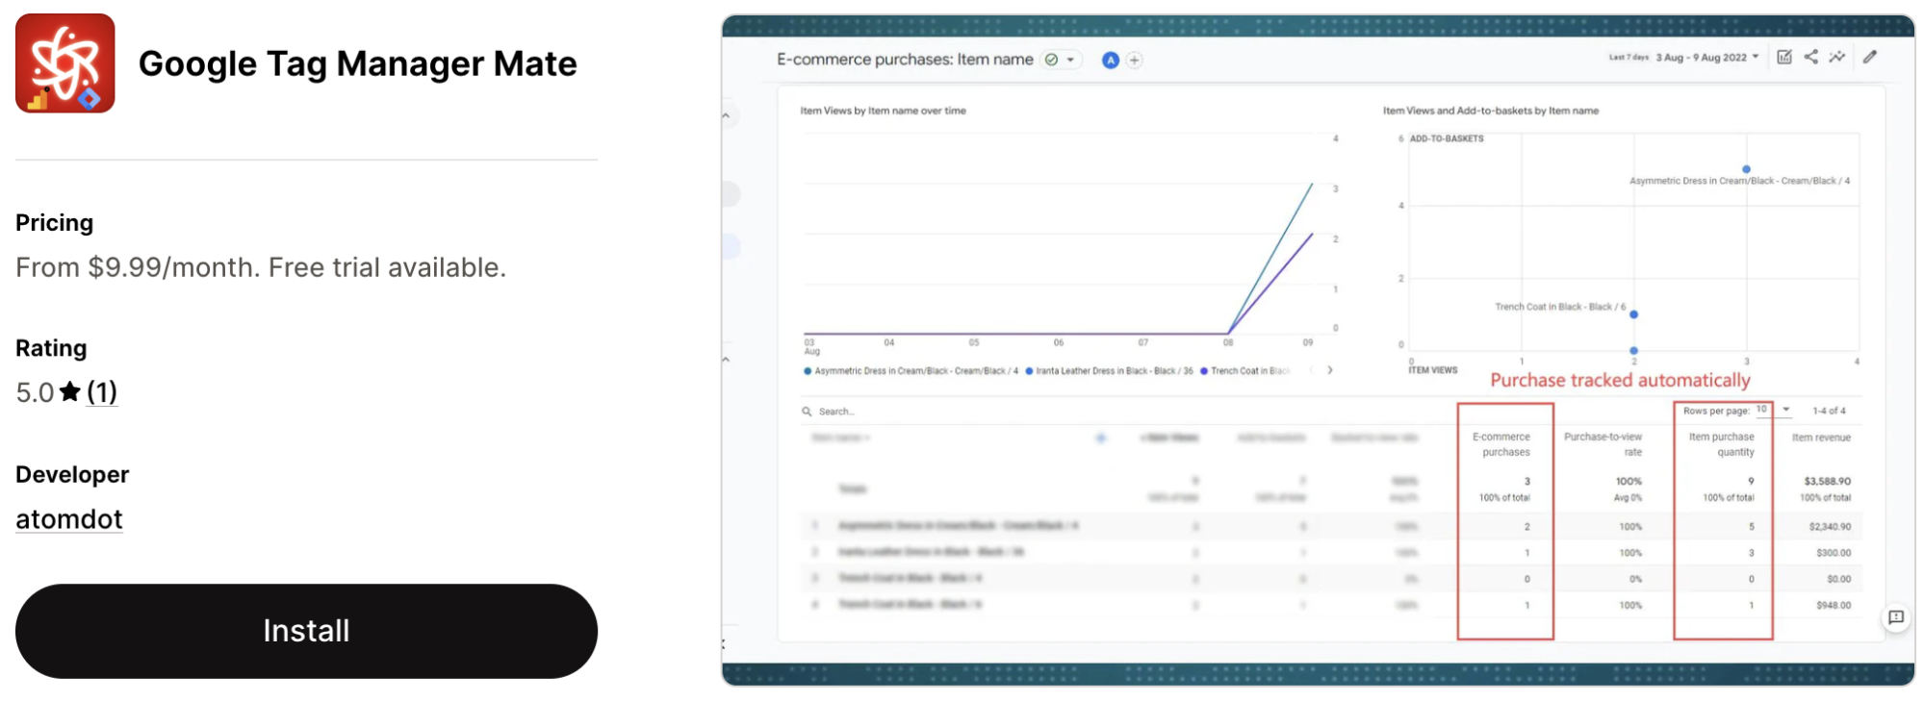Viewport: 1924px width, 701px height.
Task: Sort by Item purchase quantity column header
Action: click(1722, 444)
